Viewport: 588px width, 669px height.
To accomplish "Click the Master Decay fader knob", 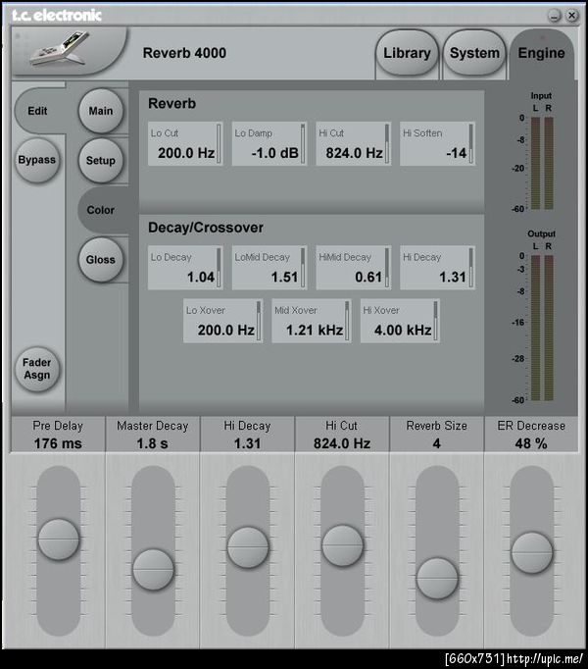I will (153, 570).
